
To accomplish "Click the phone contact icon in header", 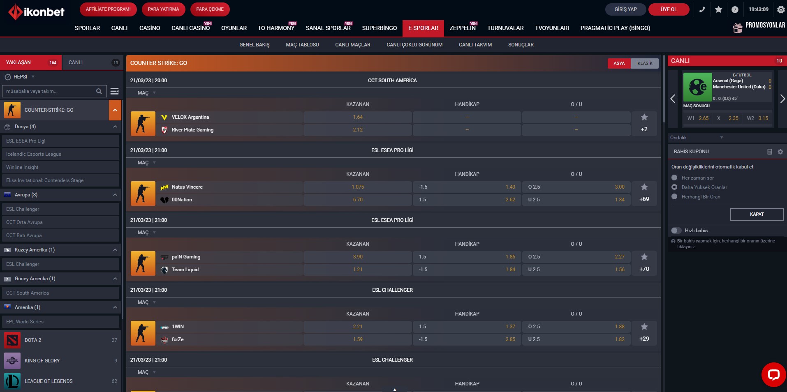I will click(x=702, y=9).
